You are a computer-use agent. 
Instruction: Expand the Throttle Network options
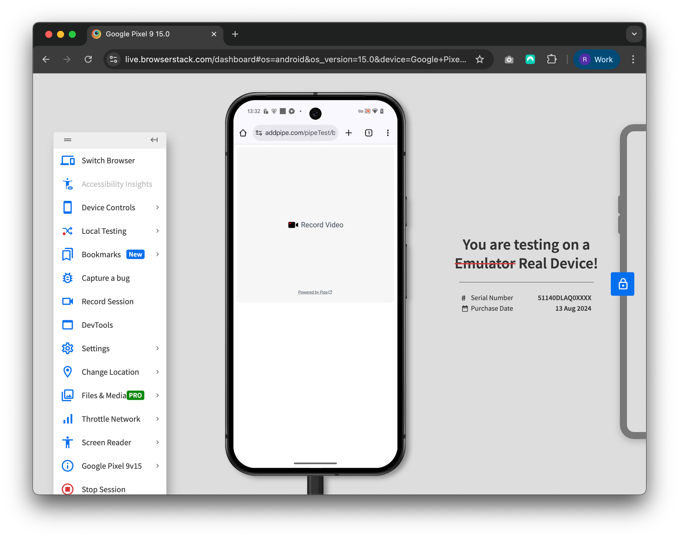coord(111,419)
